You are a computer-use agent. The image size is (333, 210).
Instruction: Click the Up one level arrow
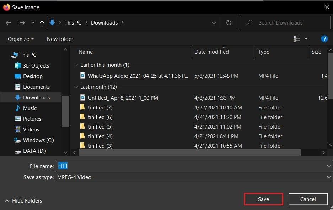pos(42,23)
